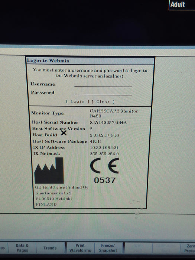Click the Host Build label

(45, 135)
